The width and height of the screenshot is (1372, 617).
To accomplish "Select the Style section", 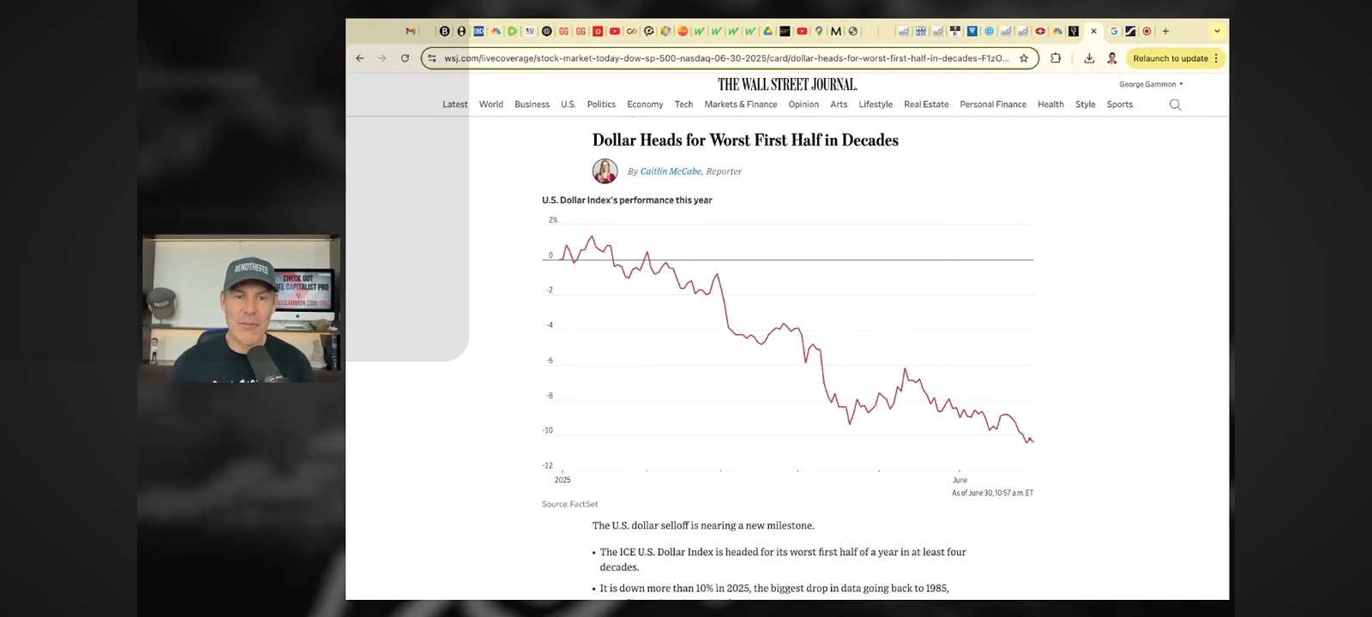I will [1086, 105].
